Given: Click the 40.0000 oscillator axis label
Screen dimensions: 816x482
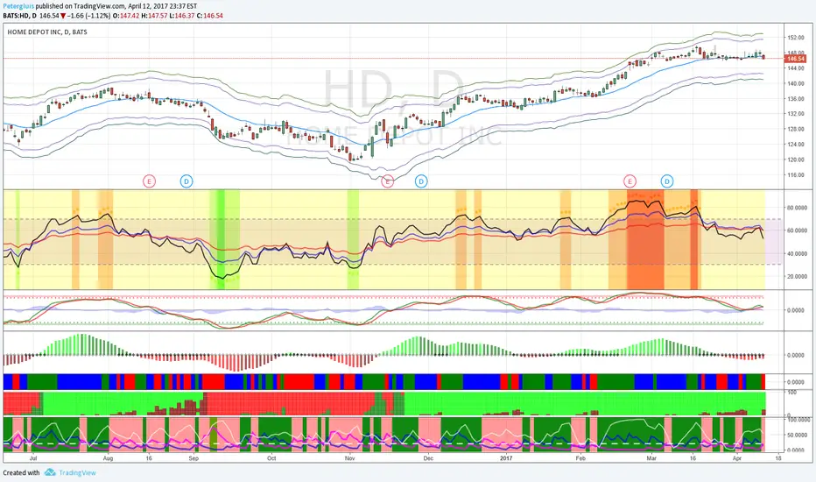Looking at the screenshot, I should (798, 254).
